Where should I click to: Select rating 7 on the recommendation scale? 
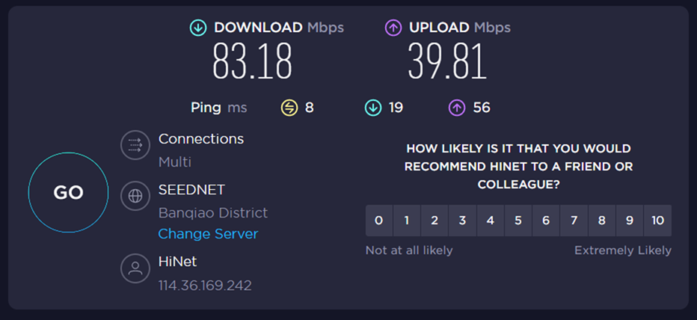[x=574, y=221]
